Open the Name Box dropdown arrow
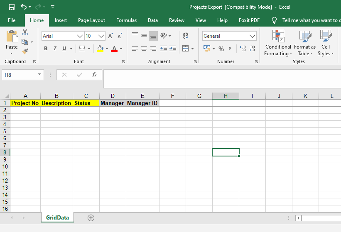341x232 pixels. [40, 75]
